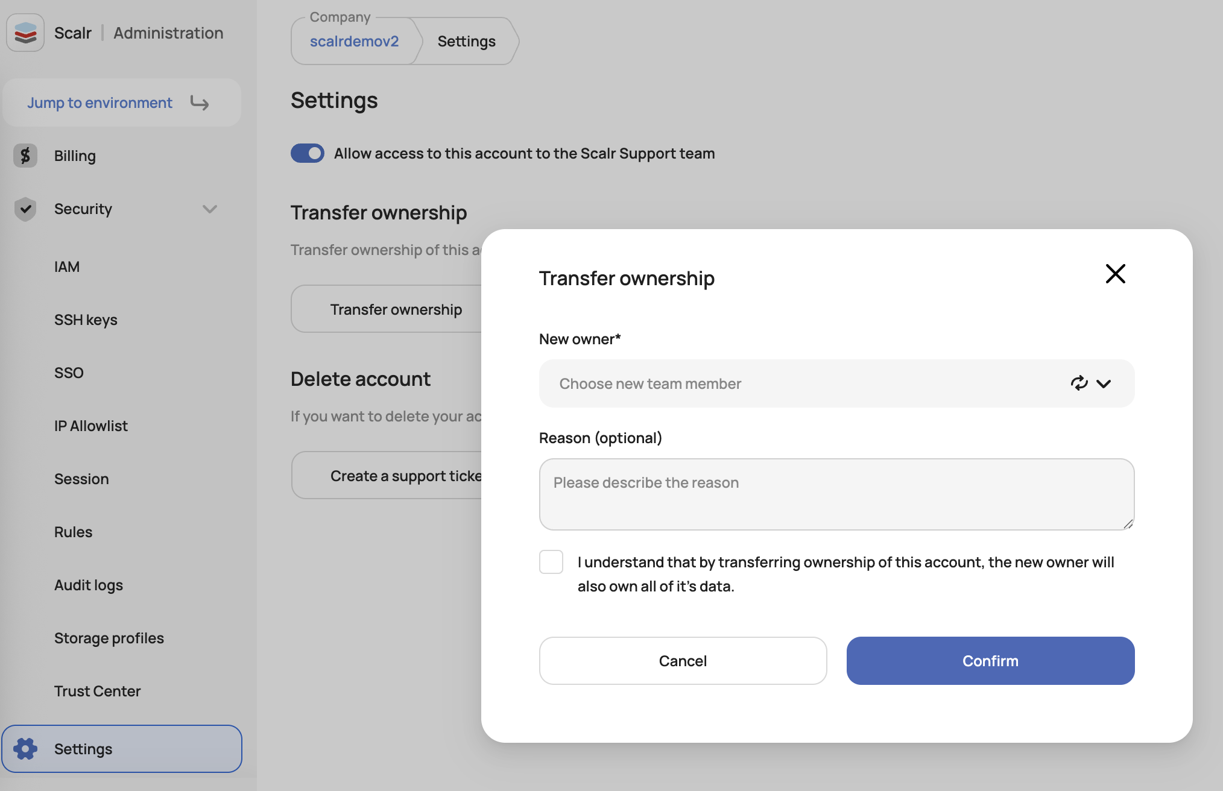Click the Security shield icon

(25, 209)
